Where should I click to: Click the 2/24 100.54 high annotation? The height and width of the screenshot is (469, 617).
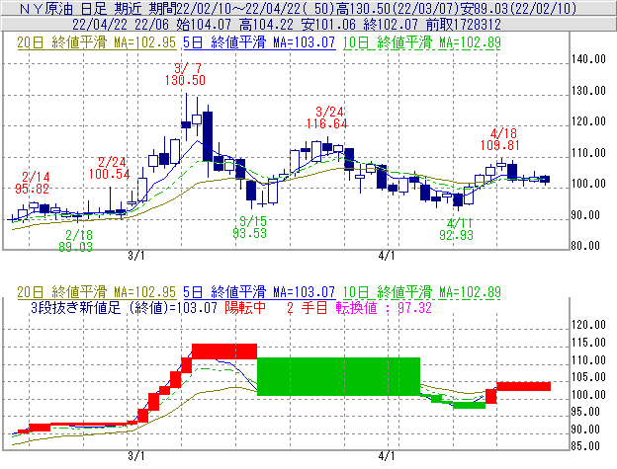(x=110, y=168)
